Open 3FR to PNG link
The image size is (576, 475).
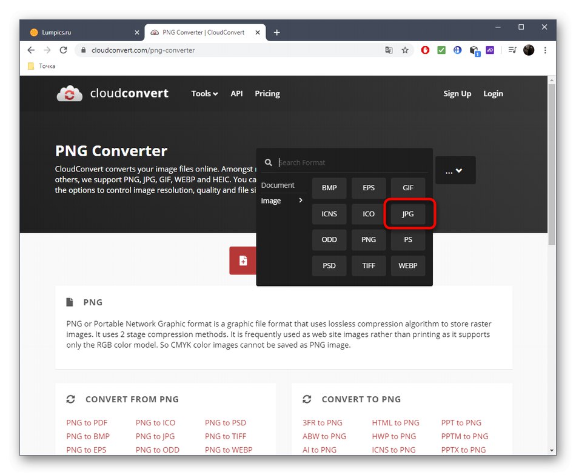[x=322, y=423]
